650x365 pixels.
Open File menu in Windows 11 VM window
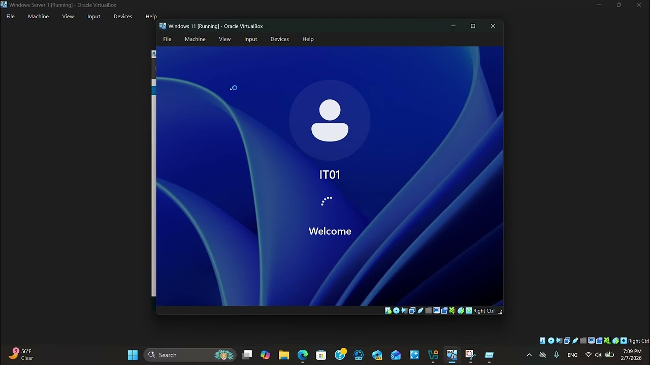167,39
